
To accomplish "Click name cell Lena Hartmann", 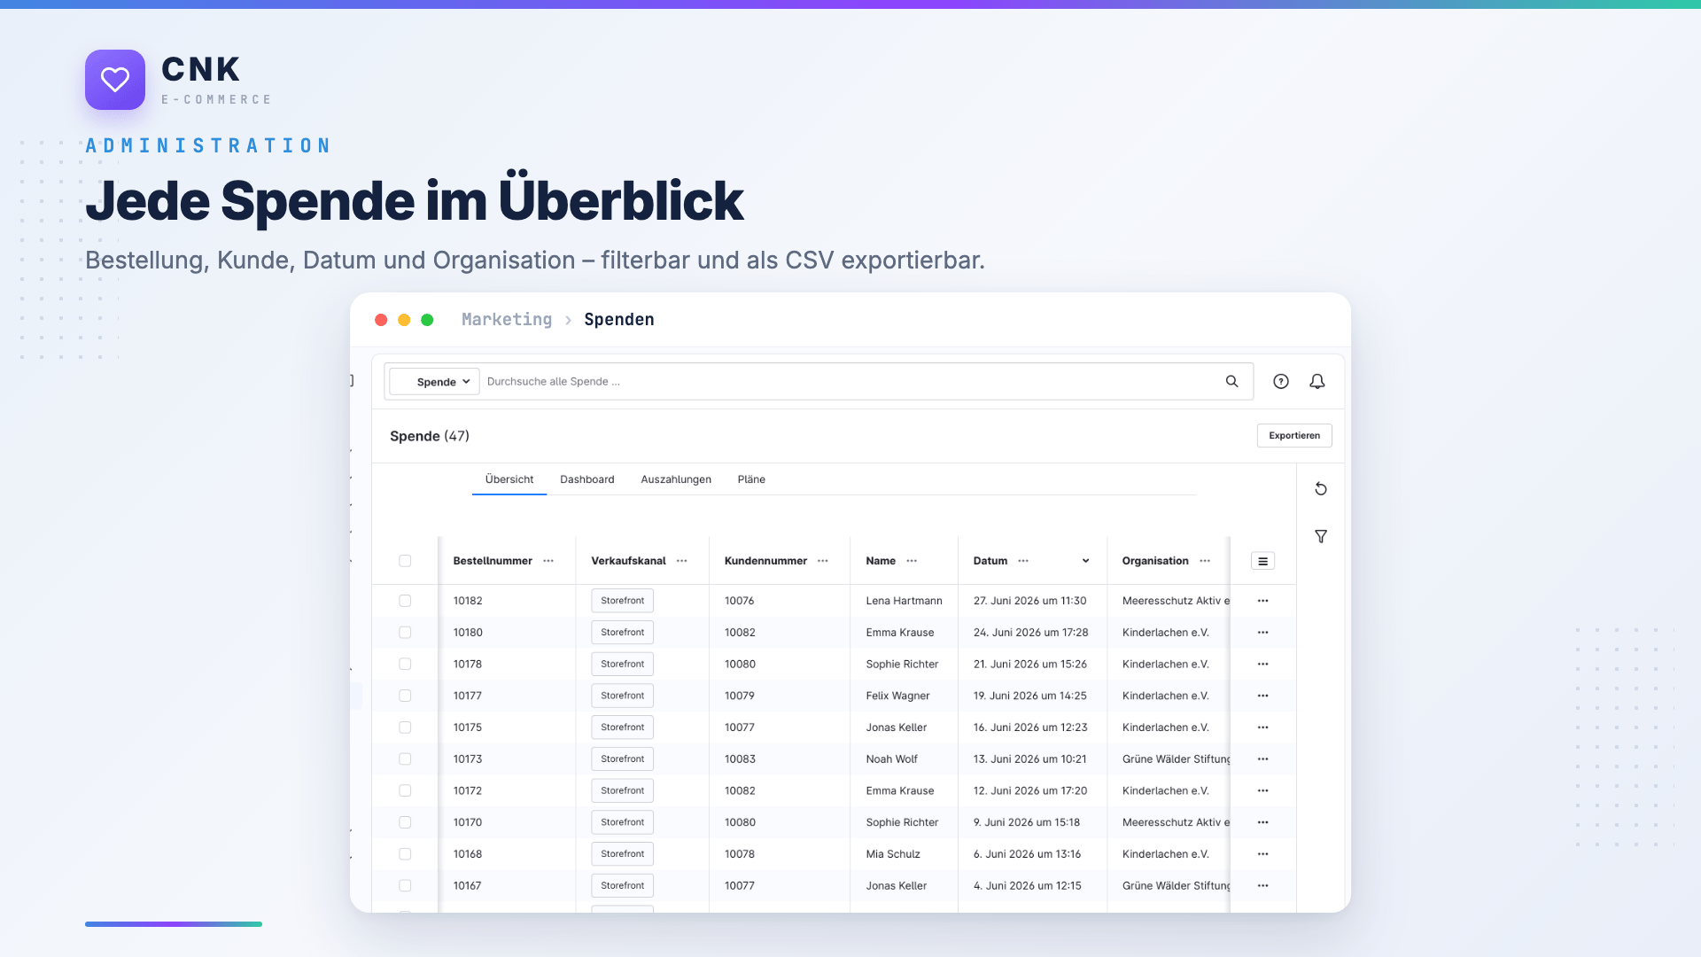I will (x=904, y=601).
